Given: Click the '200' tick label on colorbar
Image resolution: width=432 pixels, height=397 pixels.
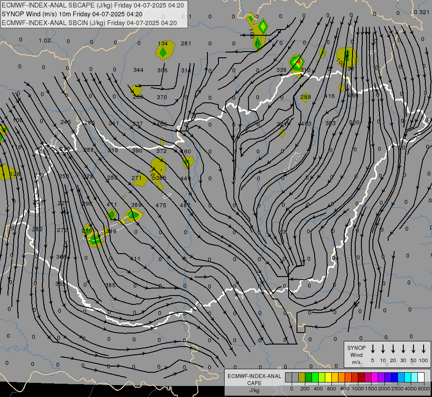Looking at the screenshot, I should click(305, 389).
